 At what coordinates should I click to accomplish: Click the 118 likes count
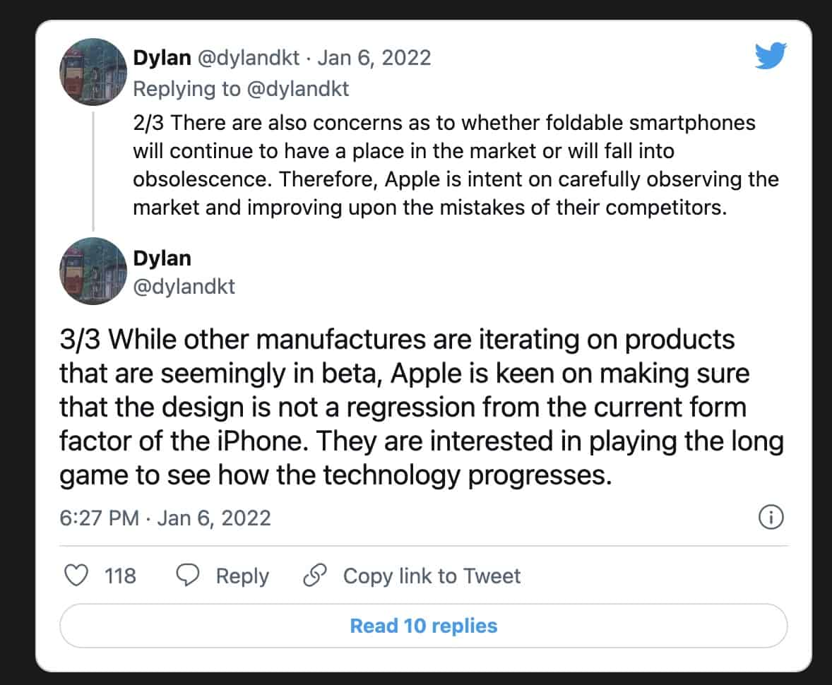120,576
